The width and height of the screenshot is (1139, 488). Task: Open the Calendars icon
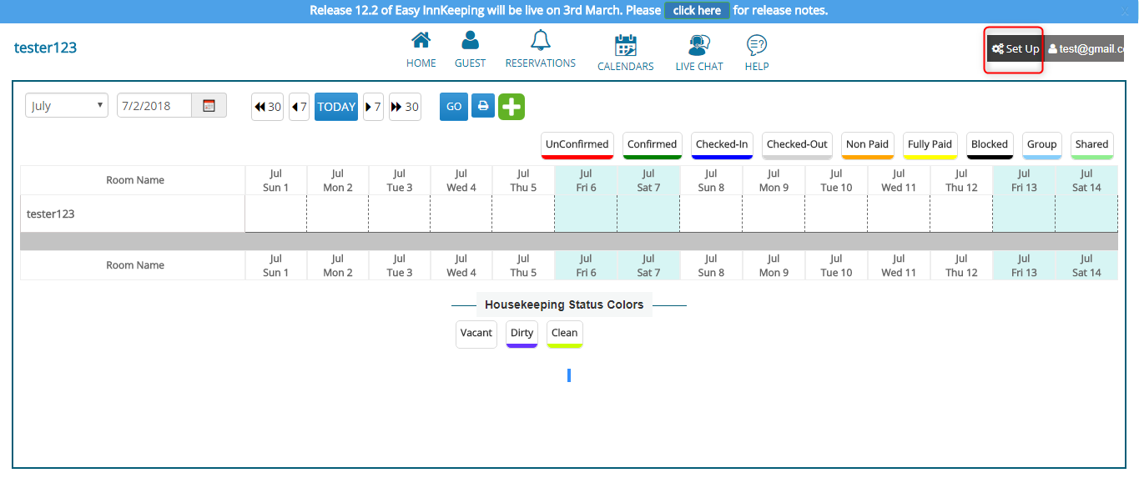(x=625, y=45)
